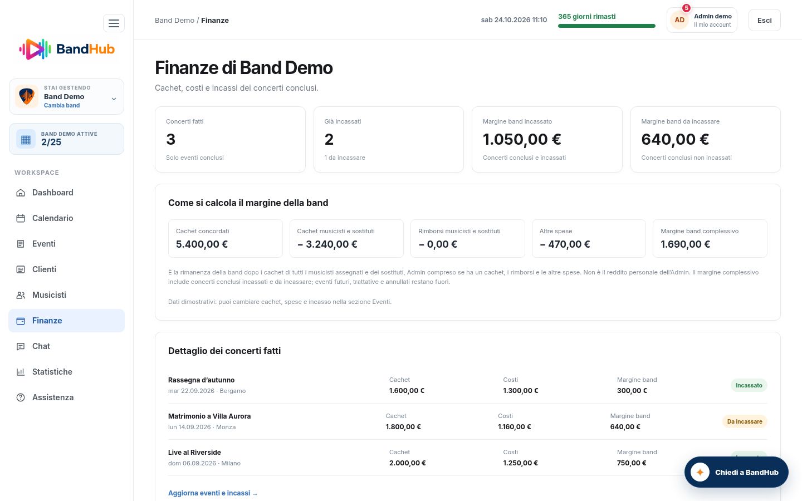Click the Incassato badge for Rassegna d'autunno
The height and width of the screenshot is (501, 802).
tap(749, 385)
